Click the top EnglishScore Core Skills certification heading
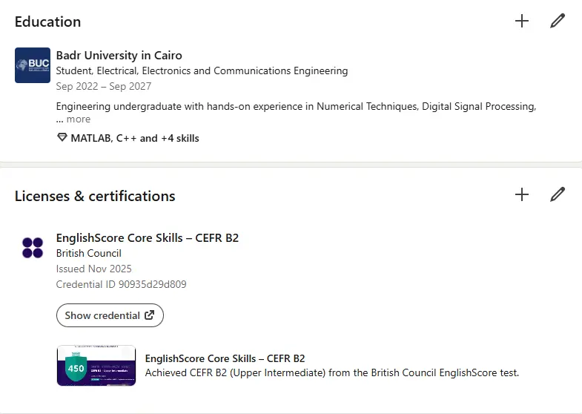The image size is (582, 414). click(147, 238)
